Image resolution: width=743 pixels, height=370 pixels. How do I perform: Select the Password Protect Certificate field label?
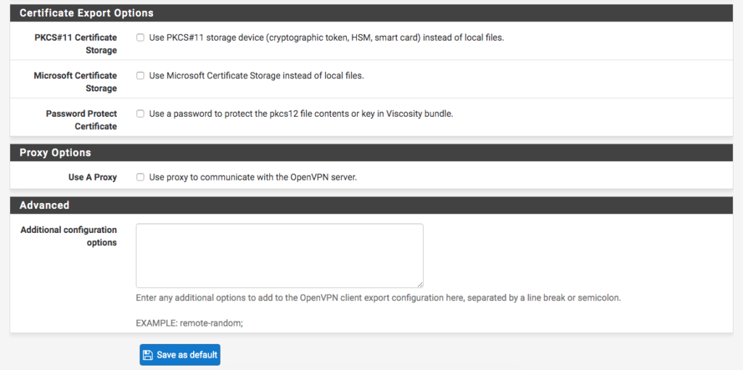click(x=81, y=120)
